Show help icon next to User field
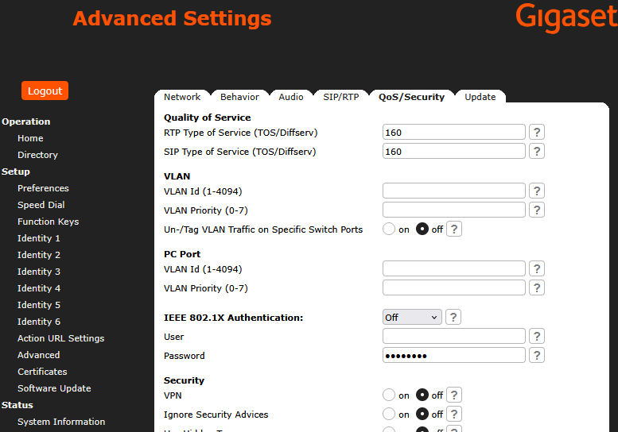The width and height of the screenshot is (618, 432). click(536, 336)
